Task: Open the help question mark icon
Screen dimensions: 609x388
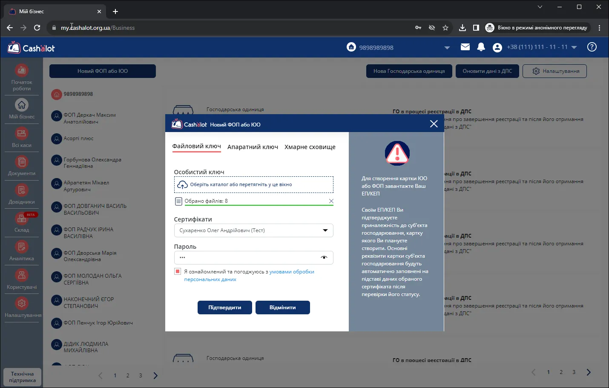Action: pyautogui.click(x=592, y=47)
